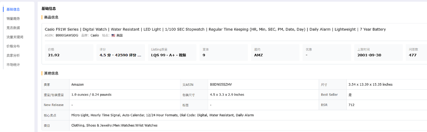This screenshot has height=132, width=427.
Task: Select 市场统计 sidebar item
Action: (x=13, y=65)
